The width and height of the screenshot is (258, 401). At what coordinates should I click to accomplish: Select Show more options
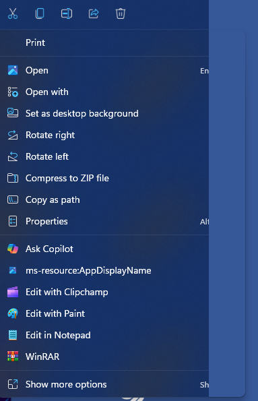(104, 384)
